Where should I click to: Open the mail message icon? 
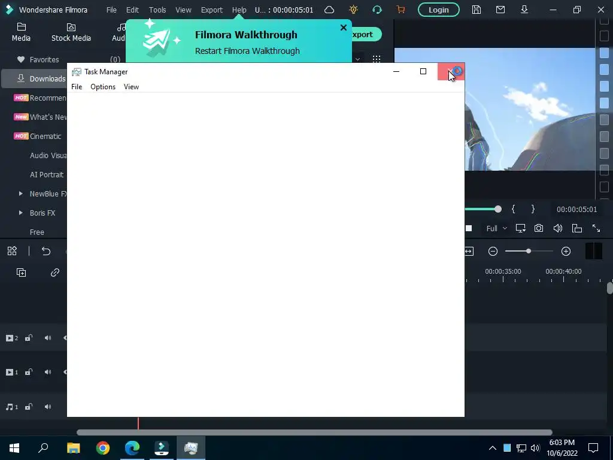pos(500,10)
